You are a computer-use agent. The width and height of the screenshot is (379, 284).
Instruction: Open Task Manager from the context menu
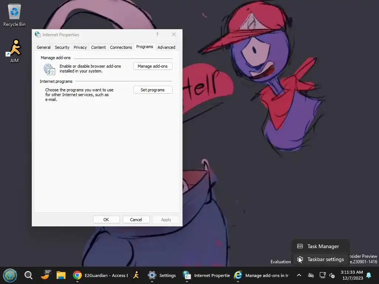321,246
